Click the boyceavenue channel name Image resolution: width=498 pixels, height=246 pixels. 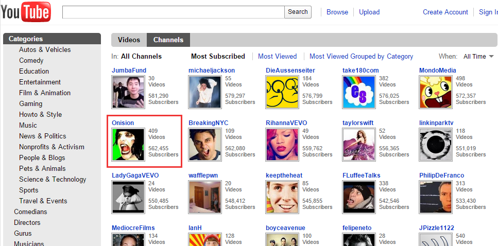click(285, 228)
